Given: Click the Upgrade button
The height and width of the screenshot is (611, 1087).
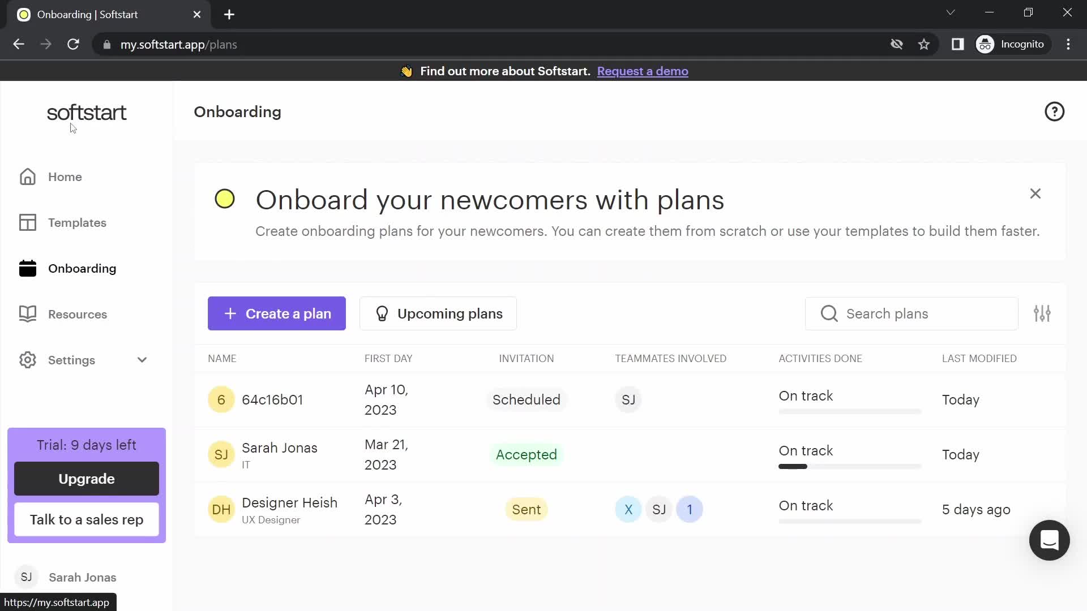Looking at the screenshot, I should pyautogui.click(x=87, y=479).
